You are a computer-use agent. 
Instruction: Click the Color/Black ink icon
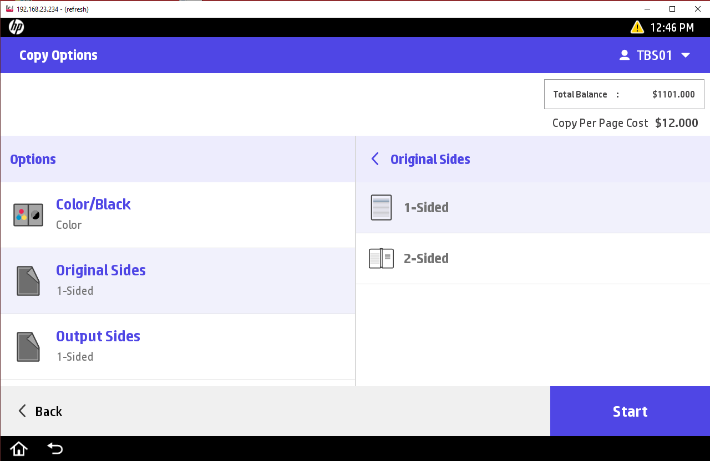point(28,215)
